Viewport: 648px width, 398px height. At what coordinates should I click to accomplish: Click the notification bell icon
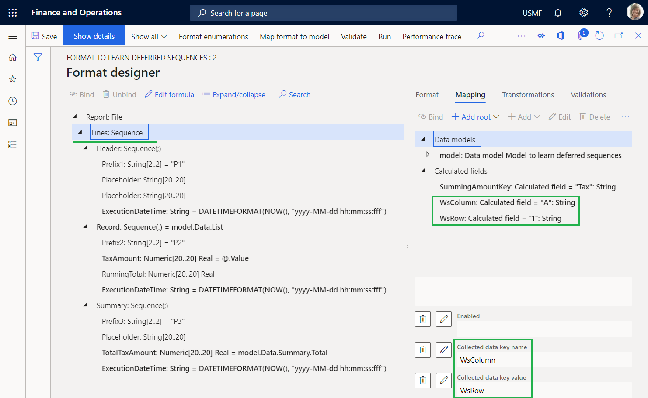(558, 13)
